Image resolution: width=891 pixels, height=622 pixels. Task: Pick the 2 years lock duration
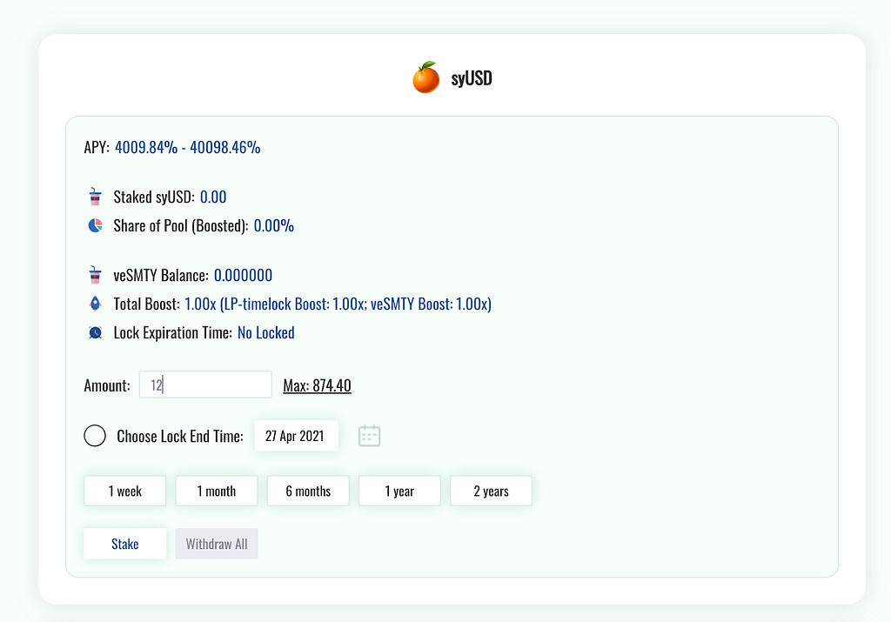coord(491,491)
